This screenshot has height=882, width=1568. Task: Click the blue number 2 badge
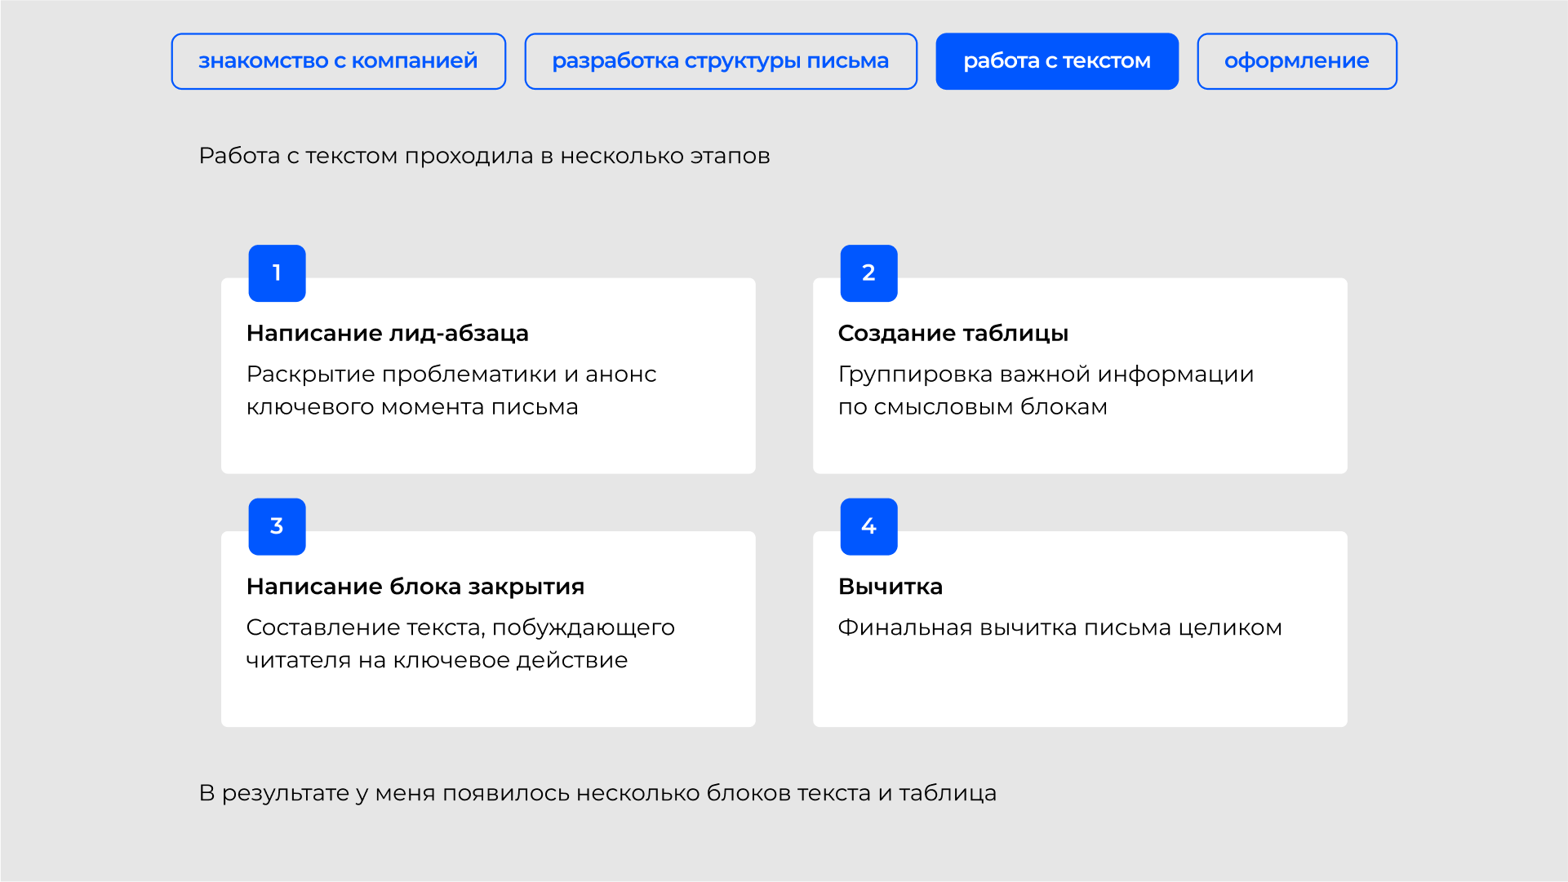pyautogui.click(x=868, y=273)
